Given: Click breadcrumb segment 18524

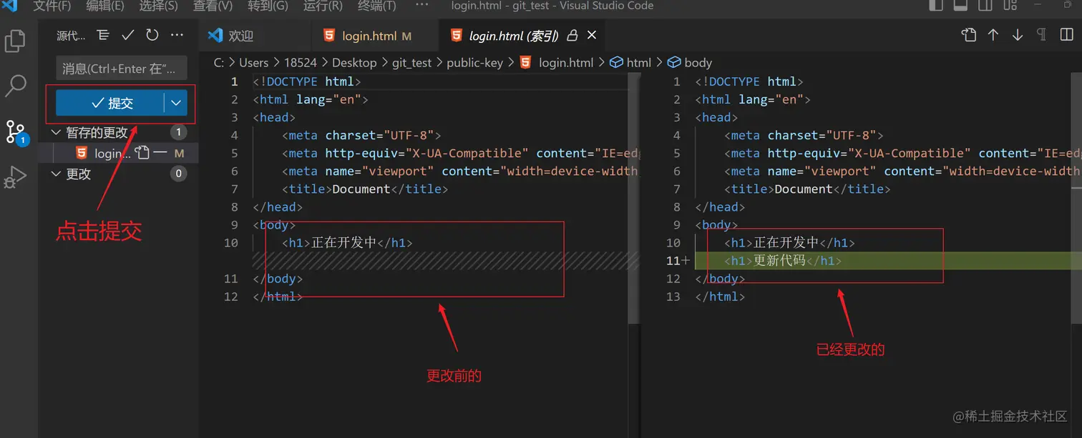Looking at the screenshot, I should [x=301, y=63].
